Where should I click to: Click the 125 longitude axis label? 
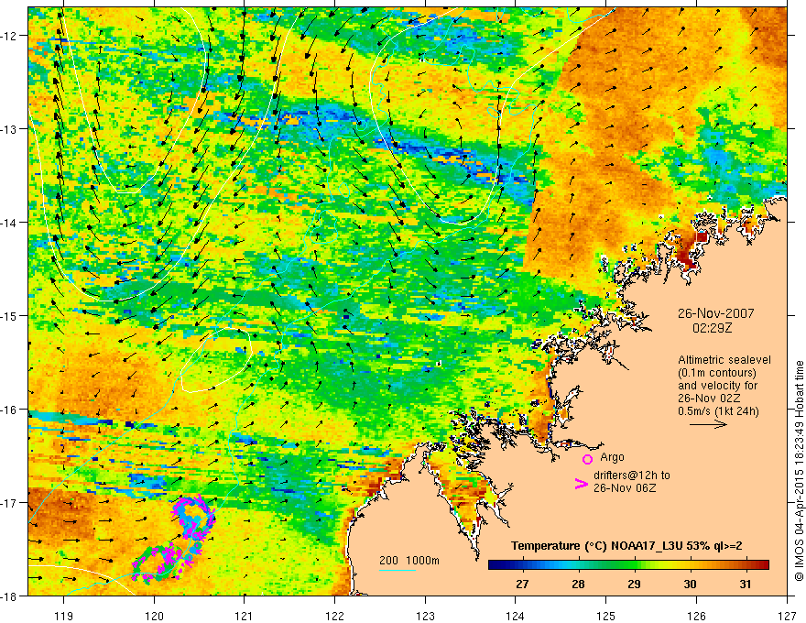tap(606, 616)
